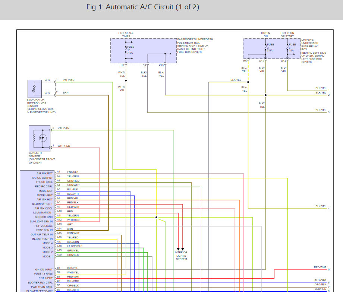Click the 'IN-CAR TEMP IN' pin name
Screen dimensions: 343x301
tap(43, 239)
